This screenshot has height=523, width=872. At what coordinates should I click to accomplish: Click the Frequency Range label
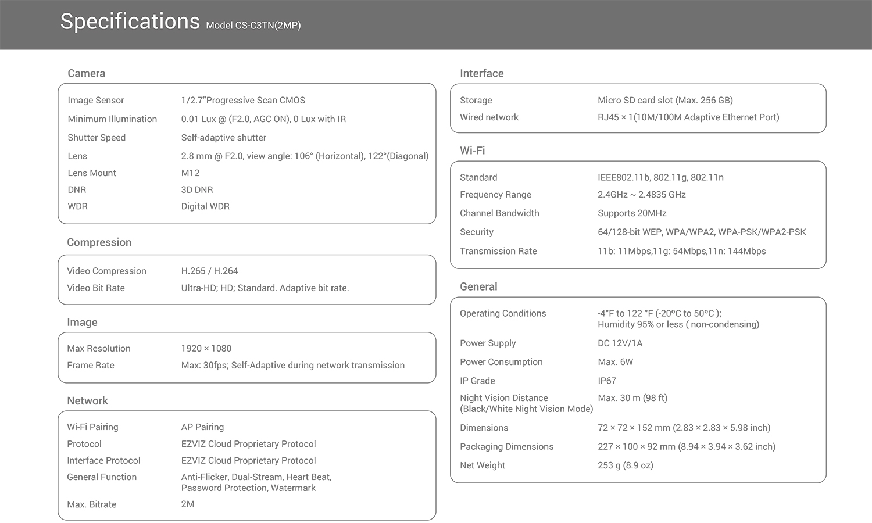coord(495,195)
